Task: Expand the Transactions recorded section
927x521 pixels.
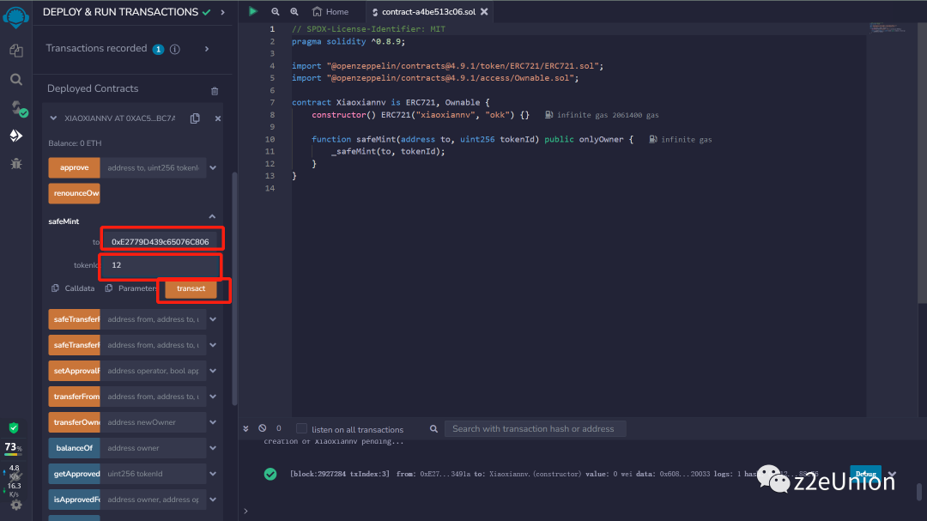Action: [x=207, y=49]
